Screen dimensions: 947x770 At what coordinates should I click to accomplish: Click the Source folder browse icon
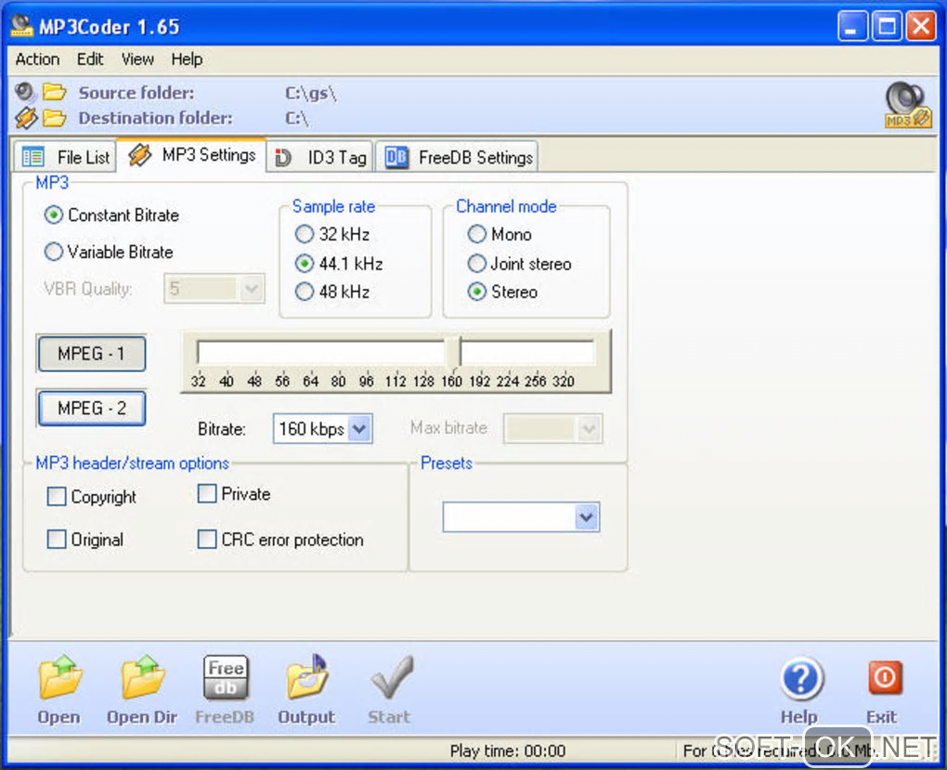(x=55, y=92)
